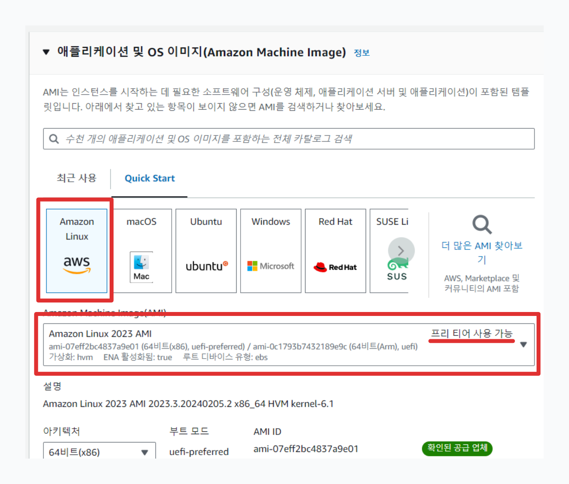
Task: Select the Amazon Linux AMI card
Action: [77, 251]
